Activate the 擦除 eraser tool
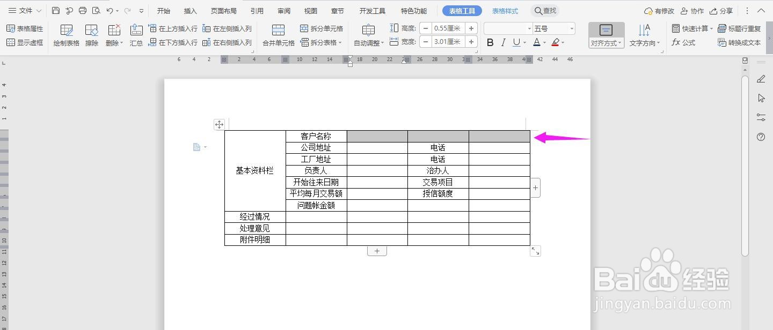Viewport: 773px width, 330px height. coord(91,35)
